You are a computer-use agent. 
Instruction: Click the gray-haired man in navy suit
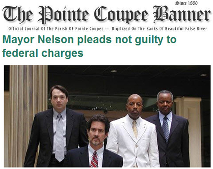tap(169, 129)
